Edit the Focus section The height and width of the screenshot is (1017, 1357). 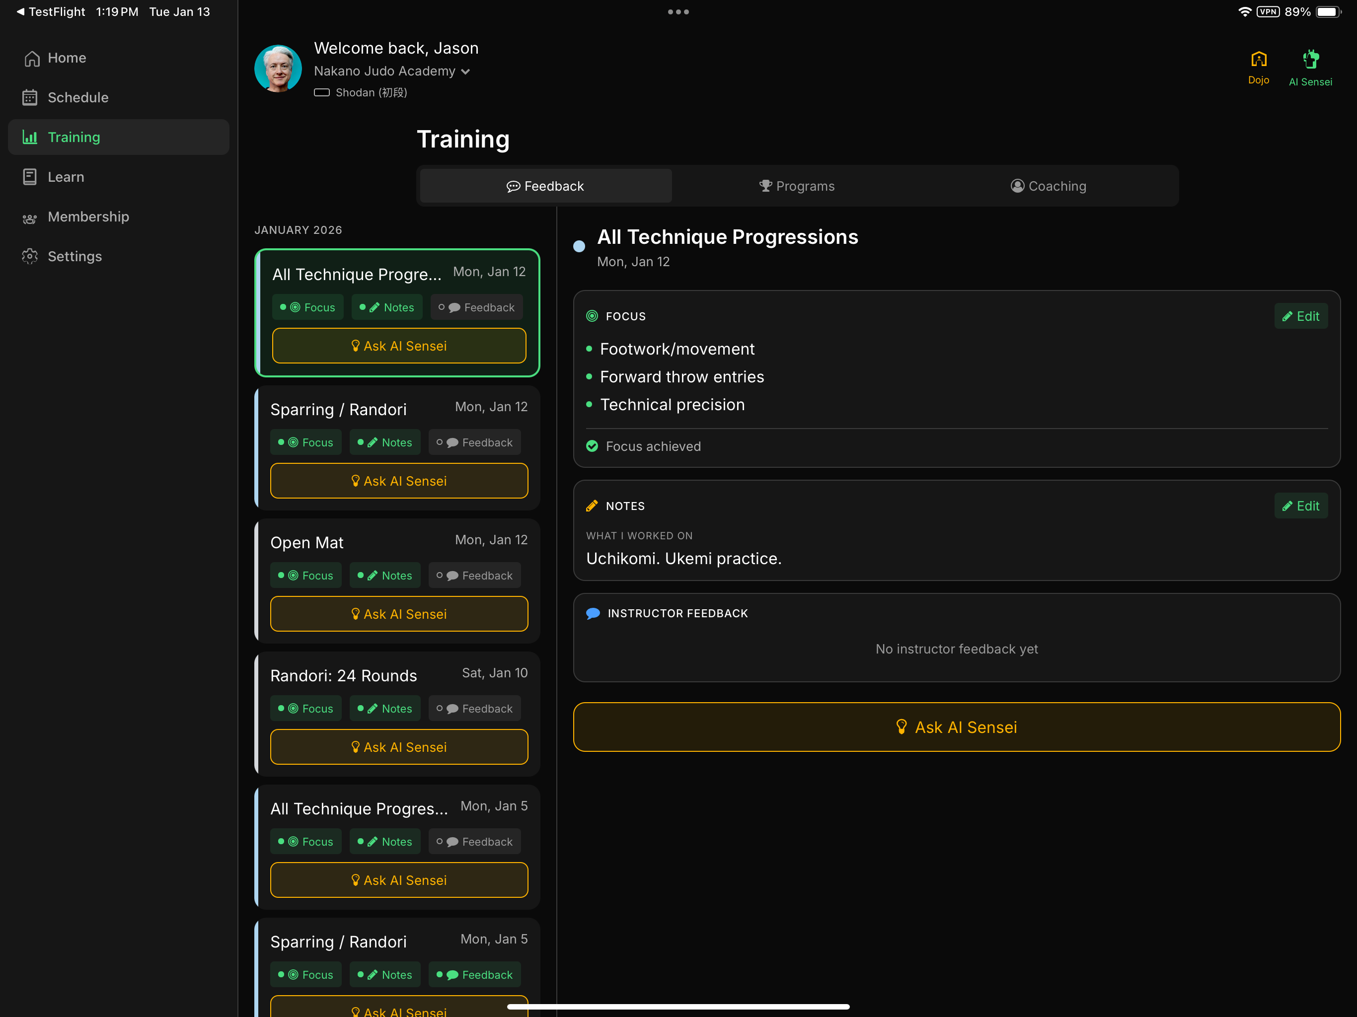point(1300,316)
